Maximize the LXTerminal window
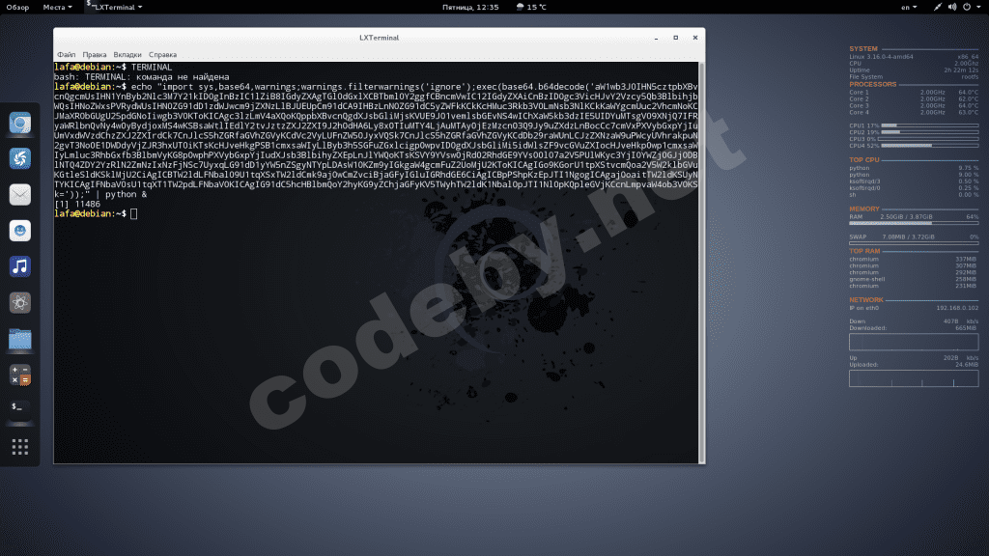 click(x=675, y=38)
